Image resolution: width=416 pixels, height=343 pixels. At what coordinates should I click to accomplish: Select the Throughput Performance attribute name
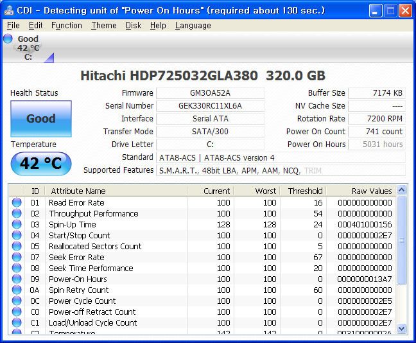94,214
